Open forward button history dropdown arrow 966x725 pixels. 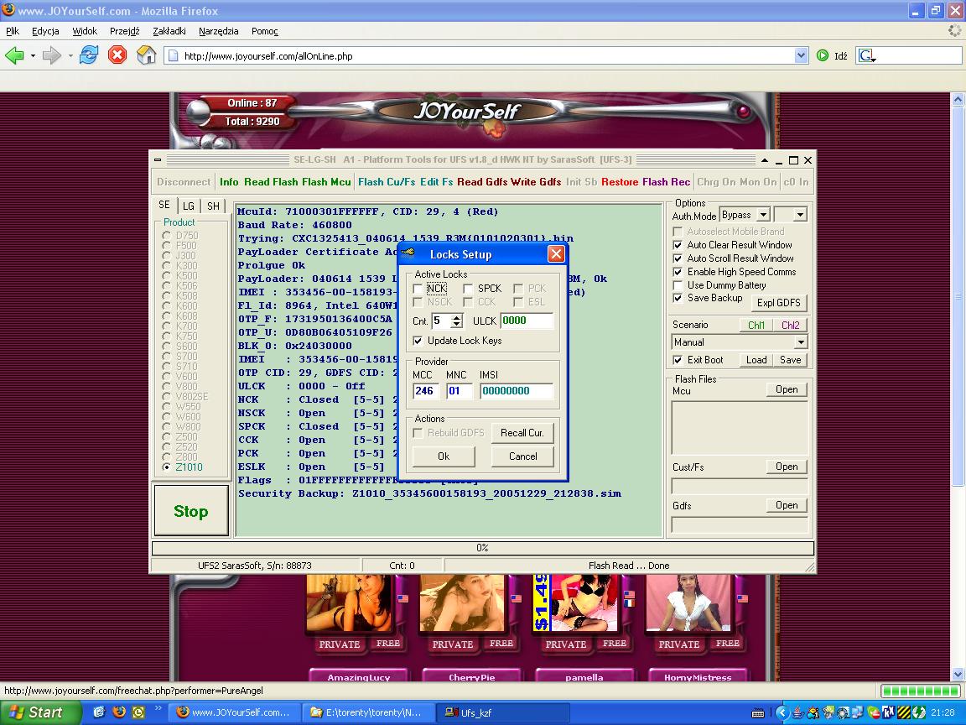70,55
